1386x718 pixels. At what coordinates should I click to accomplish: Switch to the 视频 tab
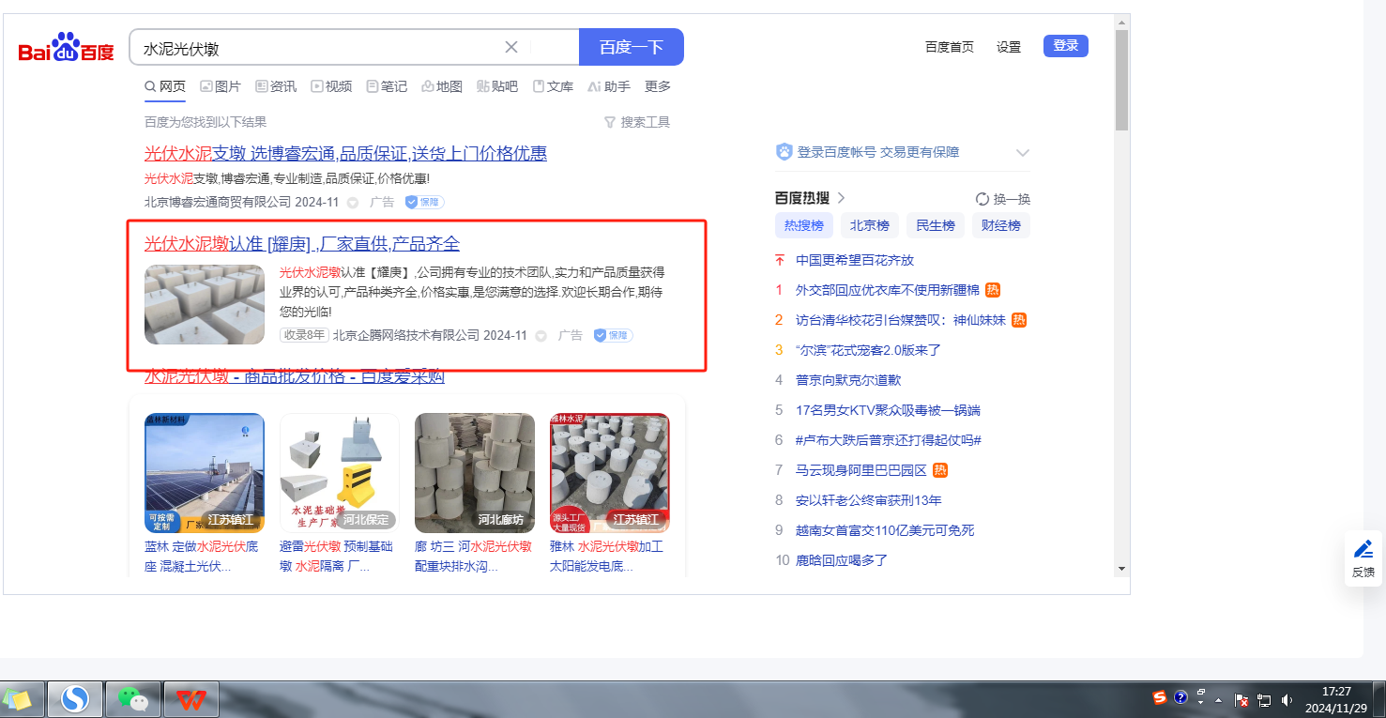click(331, 86)
